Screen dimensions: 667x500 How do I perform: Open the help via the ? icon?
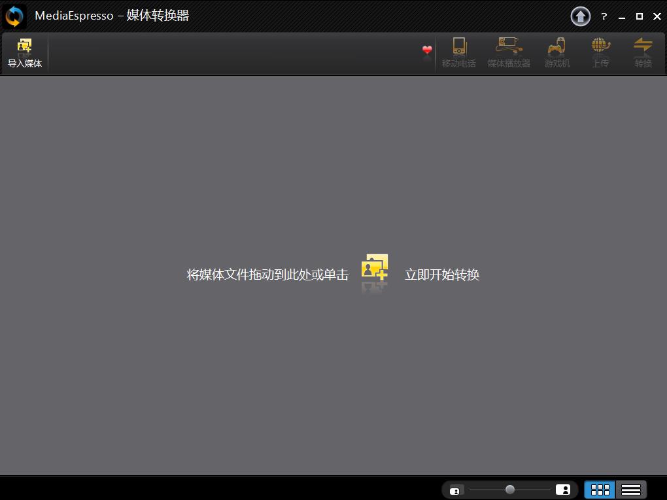tap(603, 16)
